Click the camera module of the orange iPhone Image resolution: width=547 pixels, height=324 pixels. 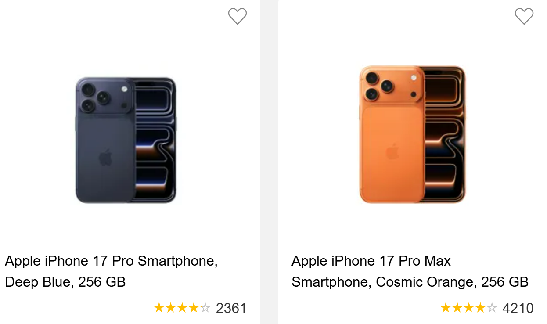(392, 86)
